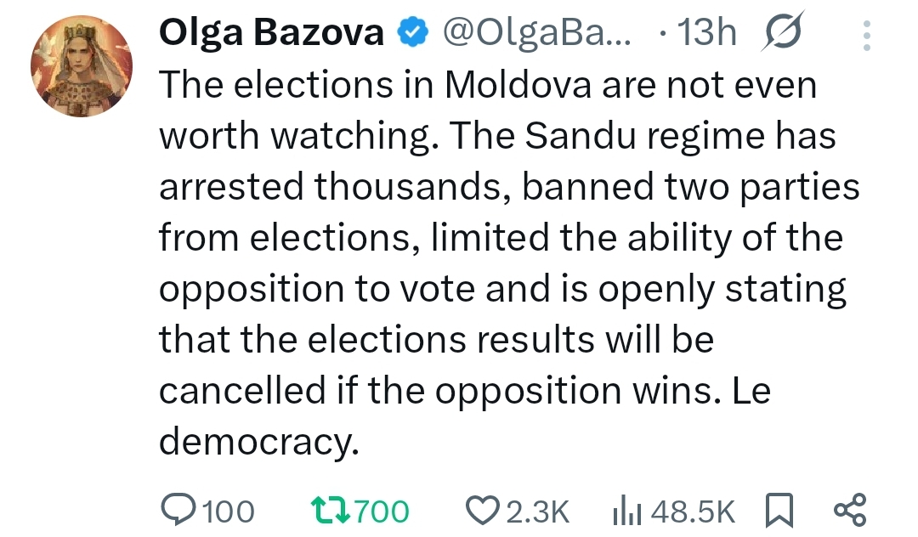Open the share icon for this post
The height and width of the screenshot is (537, 918).
[x=850, y=510]
